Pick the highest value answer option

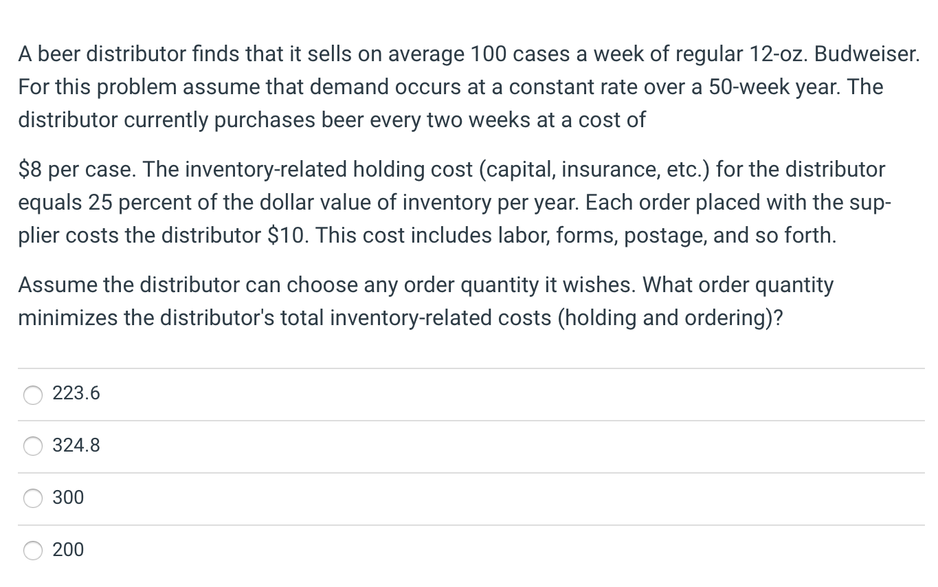click(x=32, y=446)
